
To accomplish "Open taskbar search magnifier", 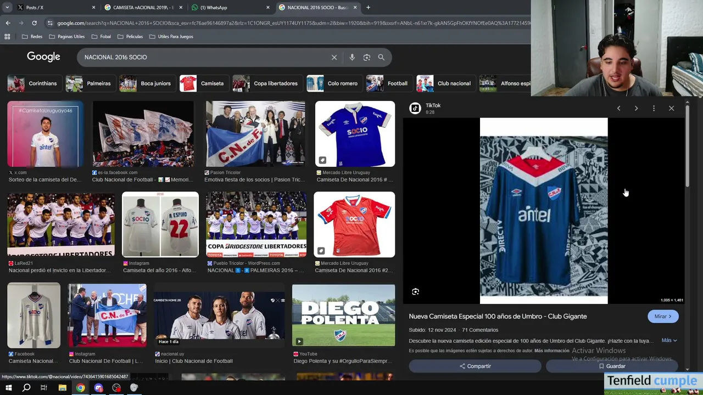I will coord(26,388).
